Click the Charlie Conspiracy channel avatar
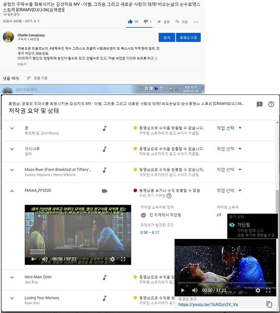This screenshot has height=313, width=280. coord(9,37)
